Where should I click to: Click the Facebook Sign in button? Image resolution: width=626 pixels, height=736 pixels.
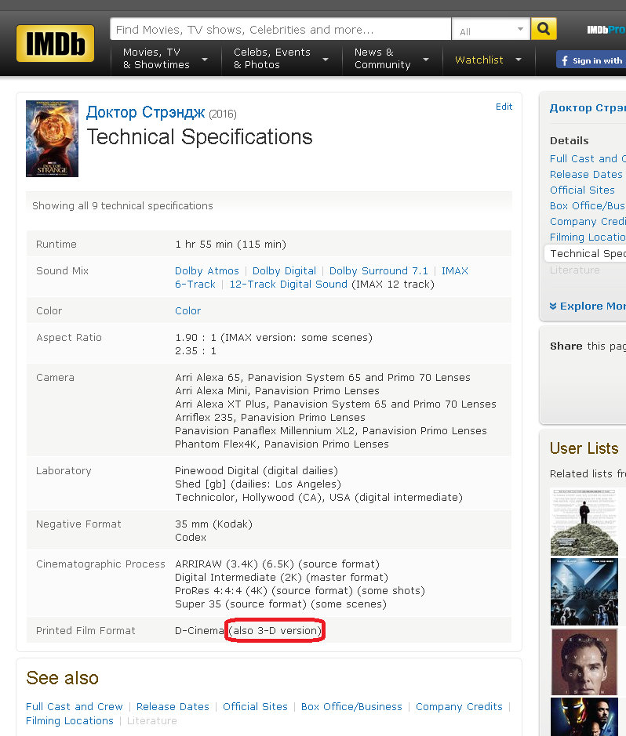pyautogui.click(x=591, y=60)
